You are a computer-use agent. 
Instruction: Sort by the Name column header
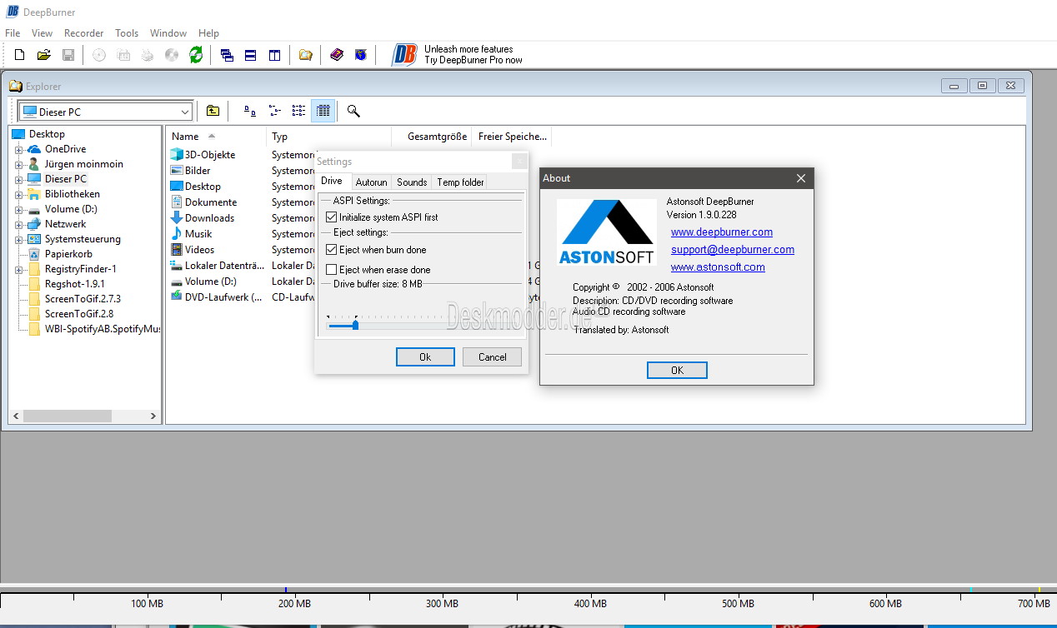216,137
